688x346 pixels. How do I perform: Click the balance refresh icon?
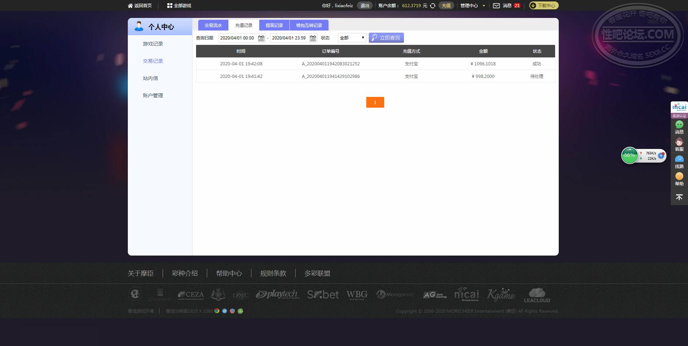pos(432,5)
